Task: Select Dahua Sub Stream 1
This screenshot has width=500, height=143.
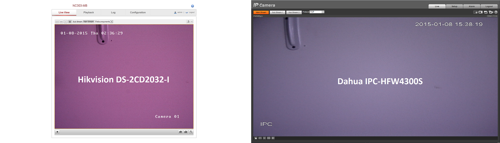Action: (x=277, y=12)
